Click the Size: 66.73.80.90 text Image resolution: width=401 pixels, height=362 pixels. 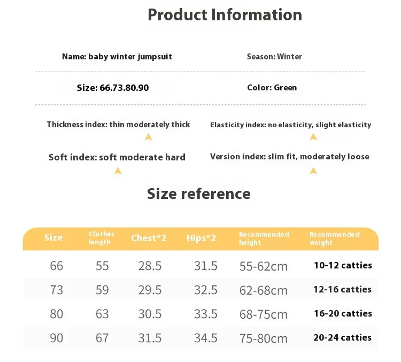tap(113, 88)
